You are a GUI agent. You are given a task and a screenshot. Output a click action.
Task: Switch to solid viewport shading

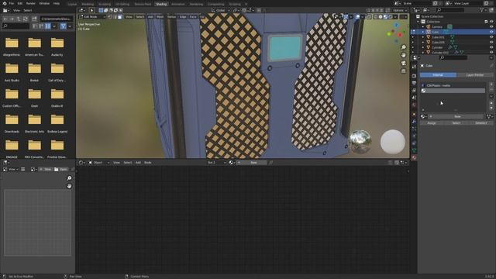381,17
